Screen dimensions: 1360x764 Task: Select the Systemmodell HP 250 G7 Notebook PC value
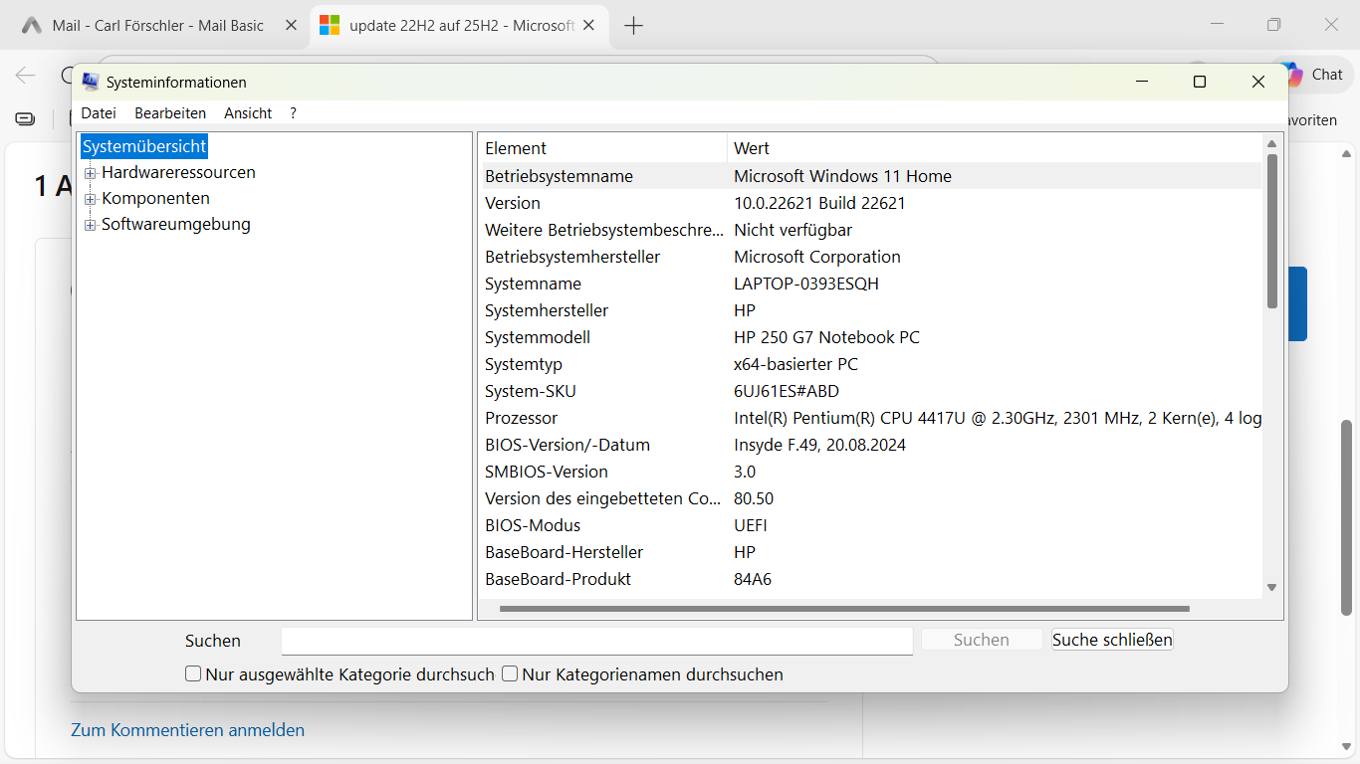[826, 337]
